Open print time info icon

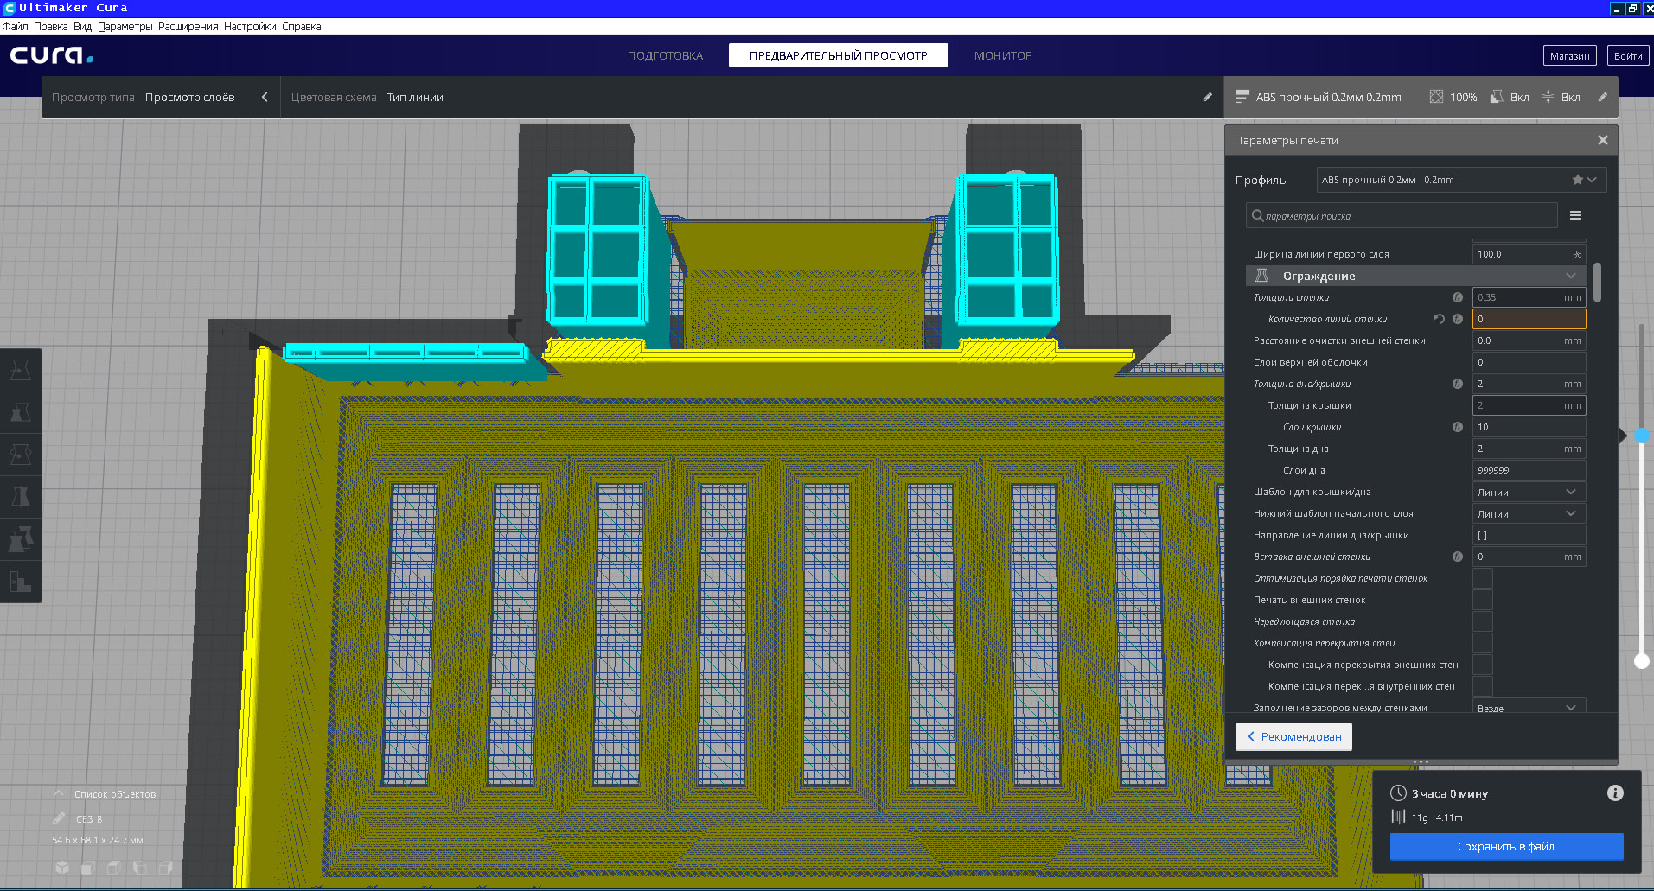[x=1614, y=793]
